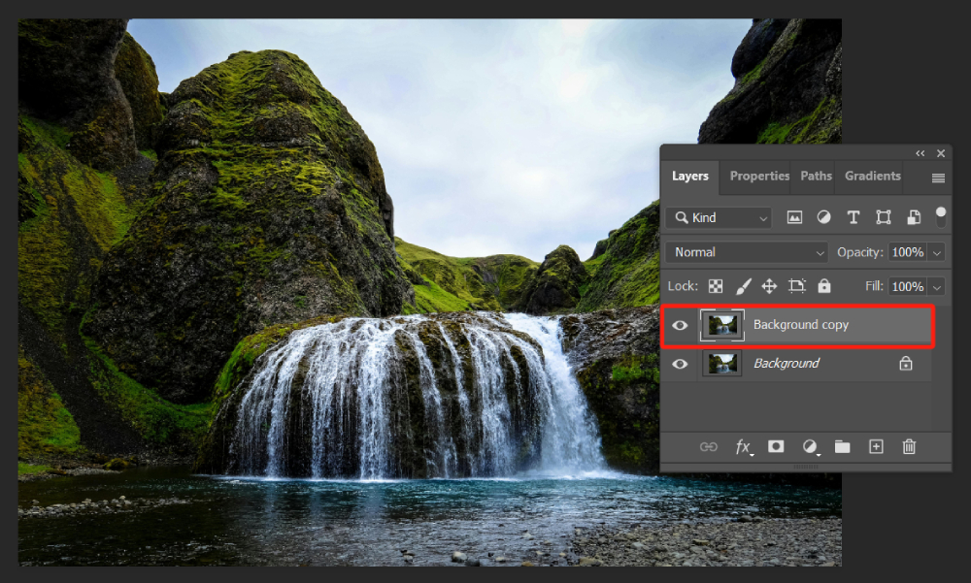Unlock the Background layer padlock

(905, 363)
